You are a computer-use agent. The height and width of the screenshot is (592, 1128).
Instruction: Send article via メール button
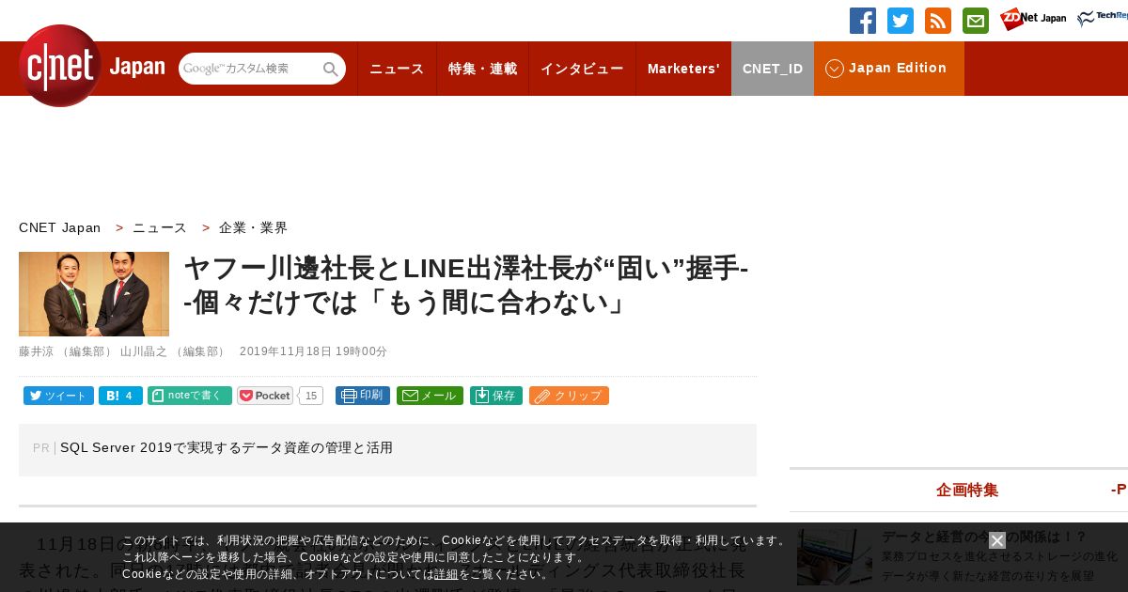point(430,396)
